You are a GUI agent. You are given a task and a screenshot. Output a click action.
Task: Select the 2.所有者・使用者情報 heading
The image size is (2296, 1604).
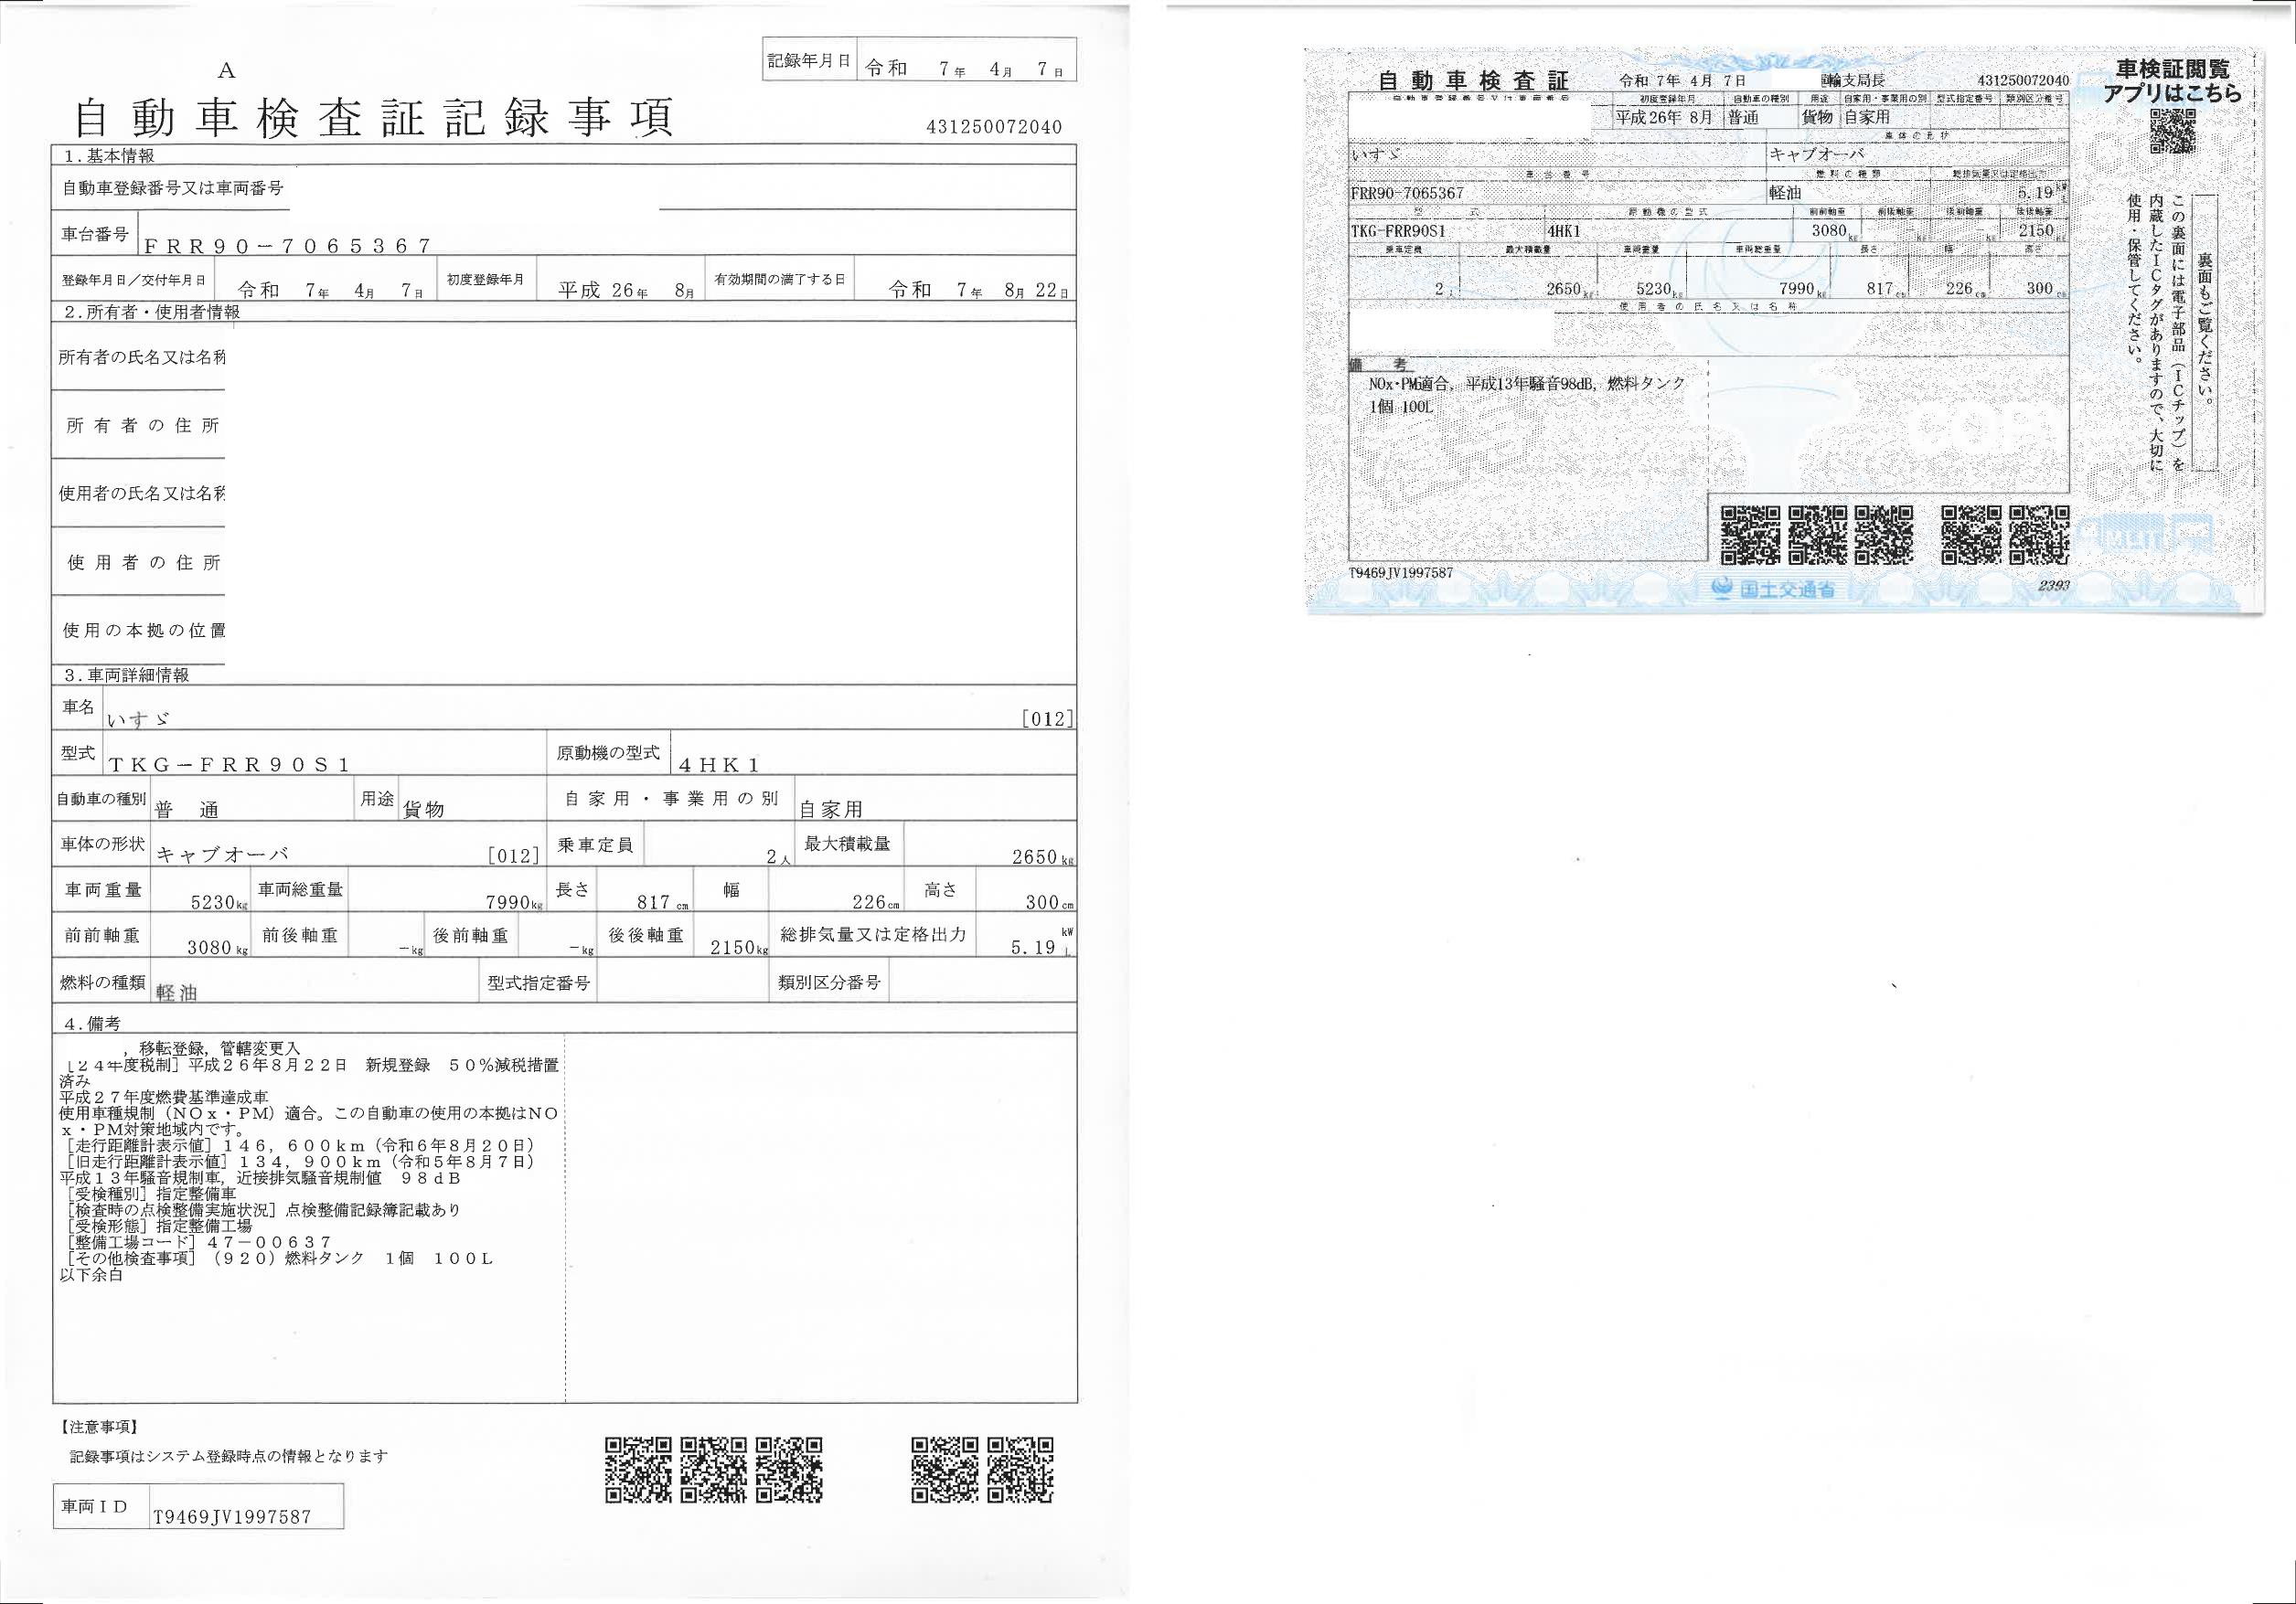click(x=152, y=312)
